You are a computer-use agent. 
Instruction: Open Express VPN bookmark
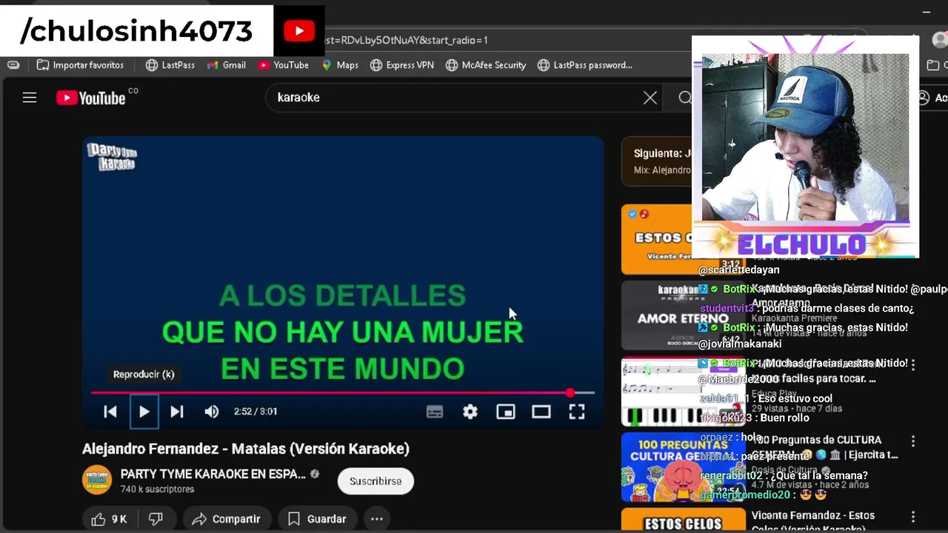click(402, 65)
